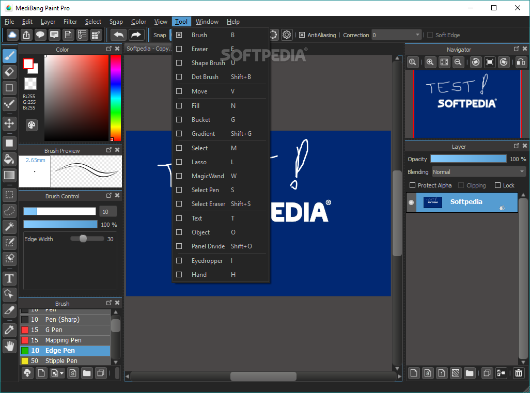Activate the Magic Wand tool icon

pyautogui.click(x=9, y=226)
